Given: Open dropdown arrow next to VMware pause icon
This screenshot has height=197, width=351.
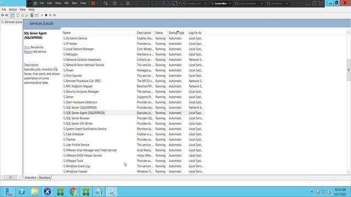Looking at the screenshot, I should pos(98,3).
